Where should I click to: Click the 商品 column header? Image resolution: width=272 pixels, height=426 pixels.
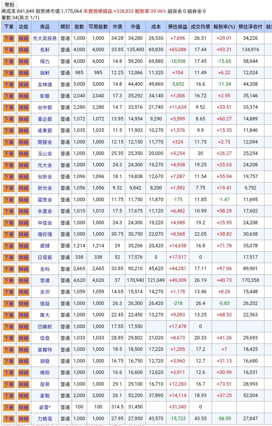pyautogui.click(x=45, y=26)
